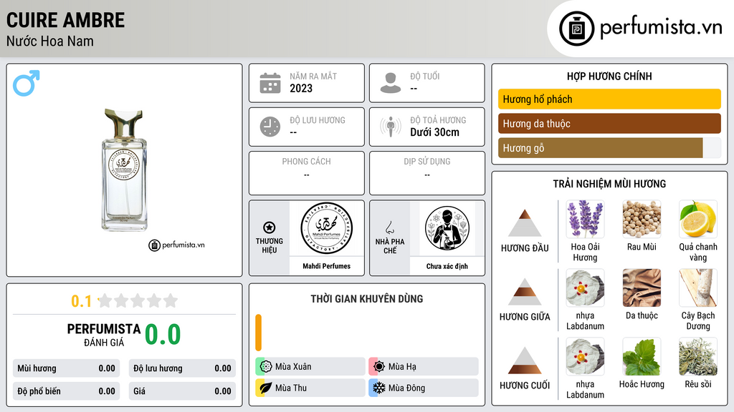Viewport: 734px width, 412px height.
Task: Click the 0.1 user rating number
Action: tap(81, 301)
